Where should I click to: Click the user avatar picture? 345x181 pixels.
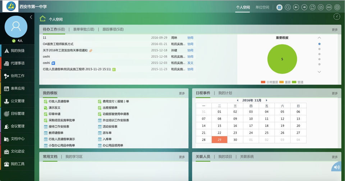coord(16,27)
